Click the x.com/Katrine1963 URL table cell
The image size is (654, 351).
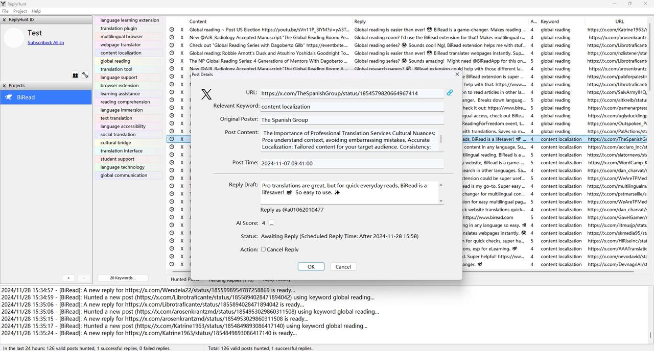tap(617, 30)
